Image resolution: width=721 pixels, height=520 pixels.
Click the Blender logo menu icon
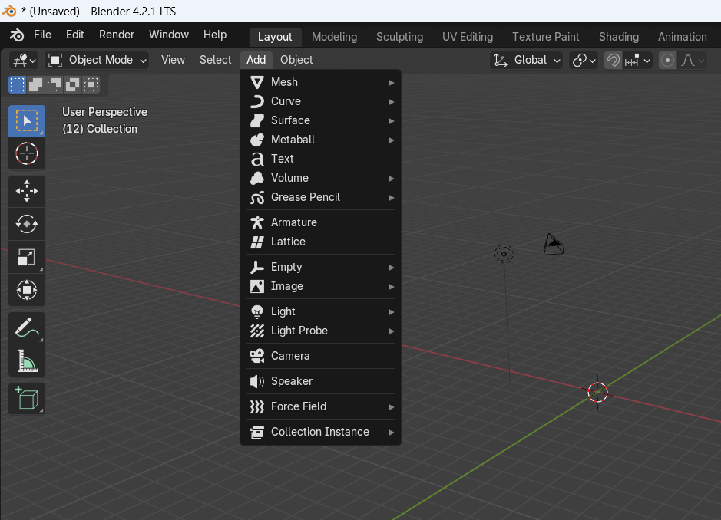pyautogui.click(x=17, y=35)
